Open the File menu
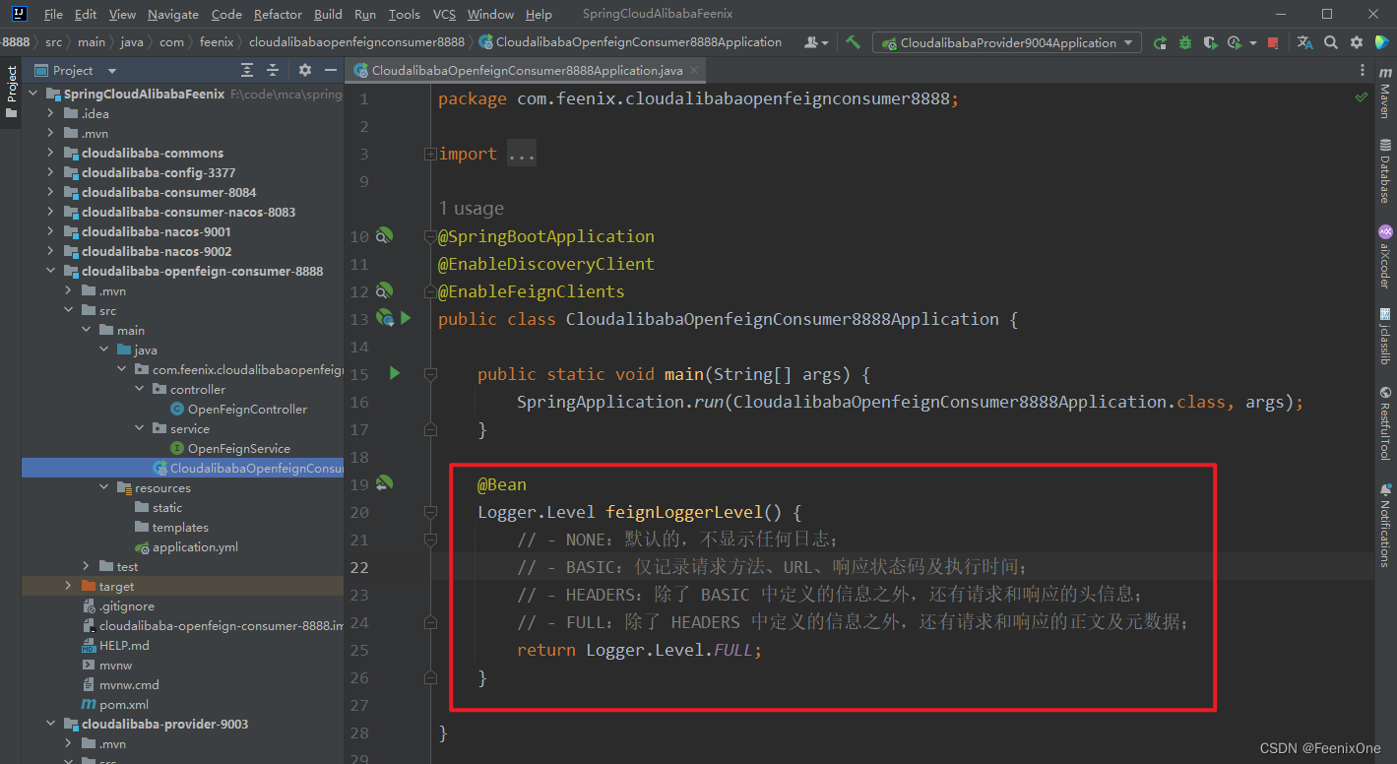The image size is (1397, 764). tap(54, 14)
